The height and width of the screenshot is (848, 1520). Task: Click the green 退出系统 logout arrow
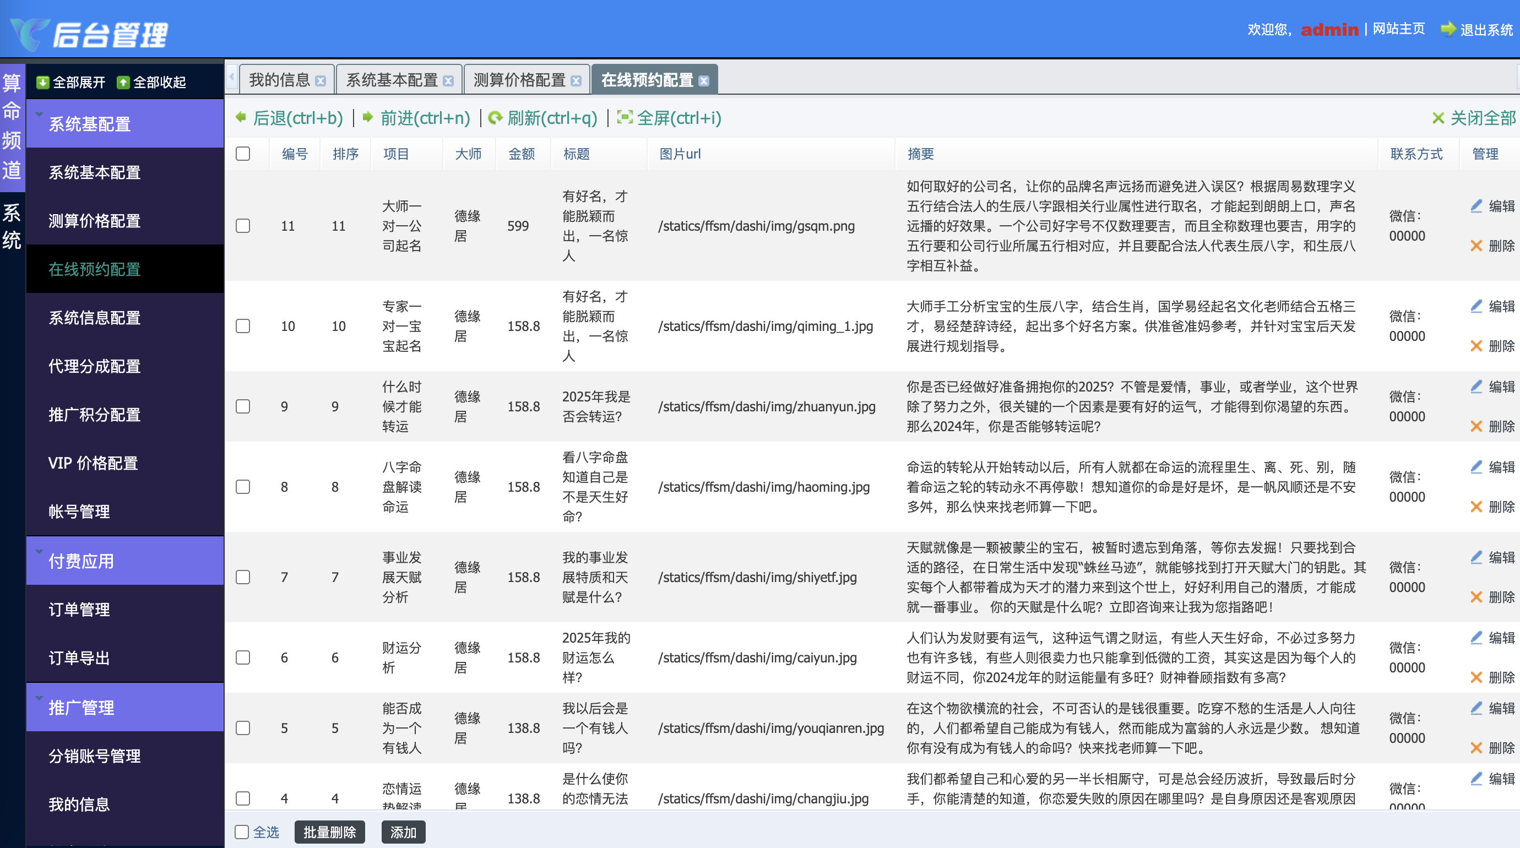point(1448,29)
